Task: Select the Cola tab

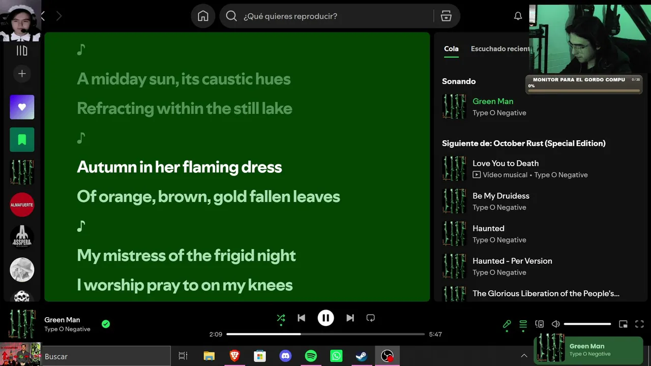Action: tap(451, 49)
